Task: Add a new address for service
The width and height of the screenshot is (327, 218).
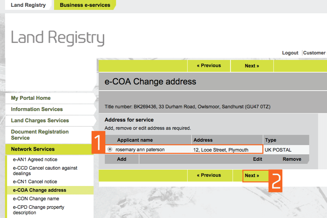Action: pyautogui.click(x=122, y=159)
